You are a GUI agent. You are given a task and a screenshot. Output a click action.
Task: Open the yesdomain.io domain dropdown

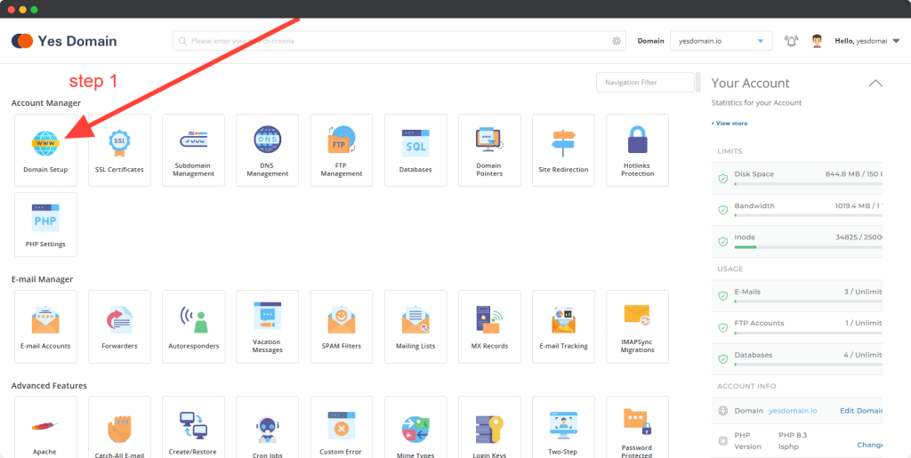(721, 41)
